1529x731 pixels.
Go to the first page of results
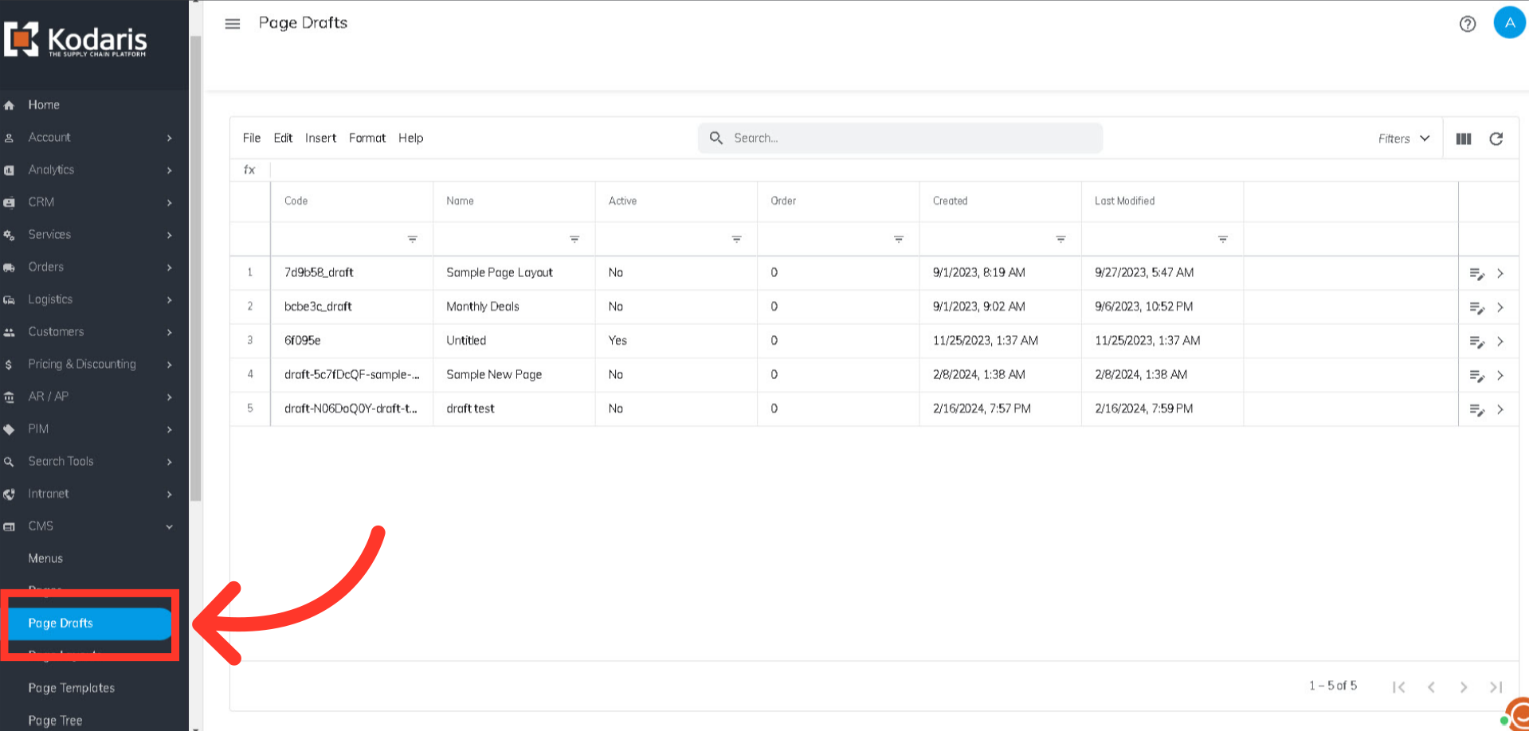1398,687
